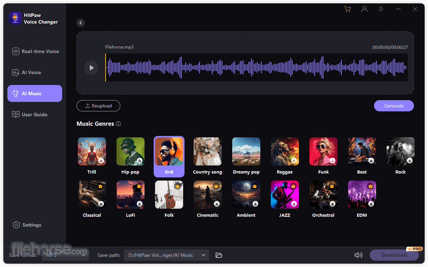Screen dimensions: 428x267
Task: Click the Generate button
Action: pos(394,106)
